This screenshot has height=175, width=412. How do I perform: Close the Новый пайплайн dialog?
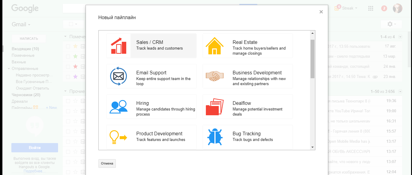point(321,12)
